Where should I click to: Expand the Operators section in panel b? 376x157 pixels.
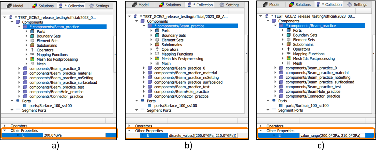click(x=129, y=126)
